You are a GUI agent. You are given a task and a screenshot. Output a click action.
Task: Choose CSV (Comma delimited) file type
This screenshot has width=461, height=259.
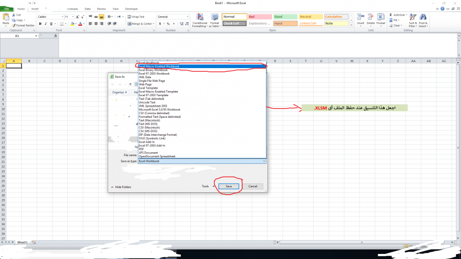coord(202,113)
